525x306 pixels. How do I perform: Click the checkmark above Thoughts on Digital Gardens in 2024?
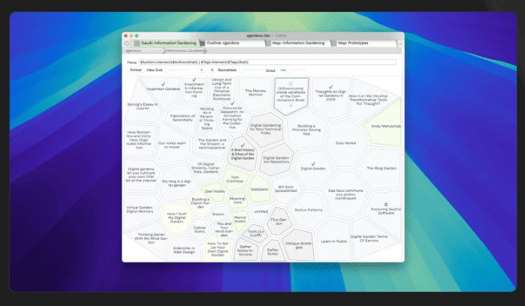click(330, 87)
